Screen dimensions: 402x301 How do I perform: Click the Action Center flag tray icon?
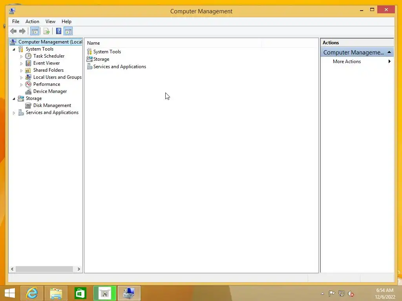(332, 294)
